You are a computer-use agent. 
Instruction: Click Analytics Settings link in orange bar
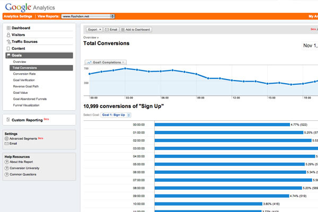pyautogui.click(x=18, y=16)
